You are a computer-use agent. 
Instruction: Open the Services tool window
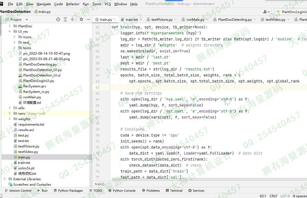tap(196, 191)
